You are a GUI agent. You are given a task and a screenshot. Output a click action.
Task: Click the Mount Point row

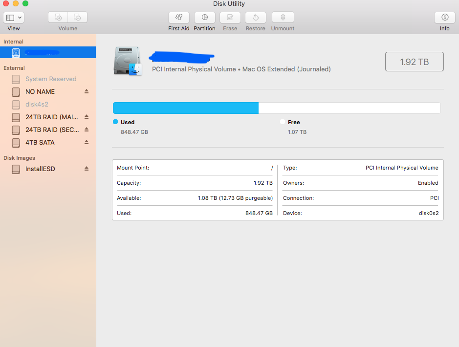click(x=195, y=168)
